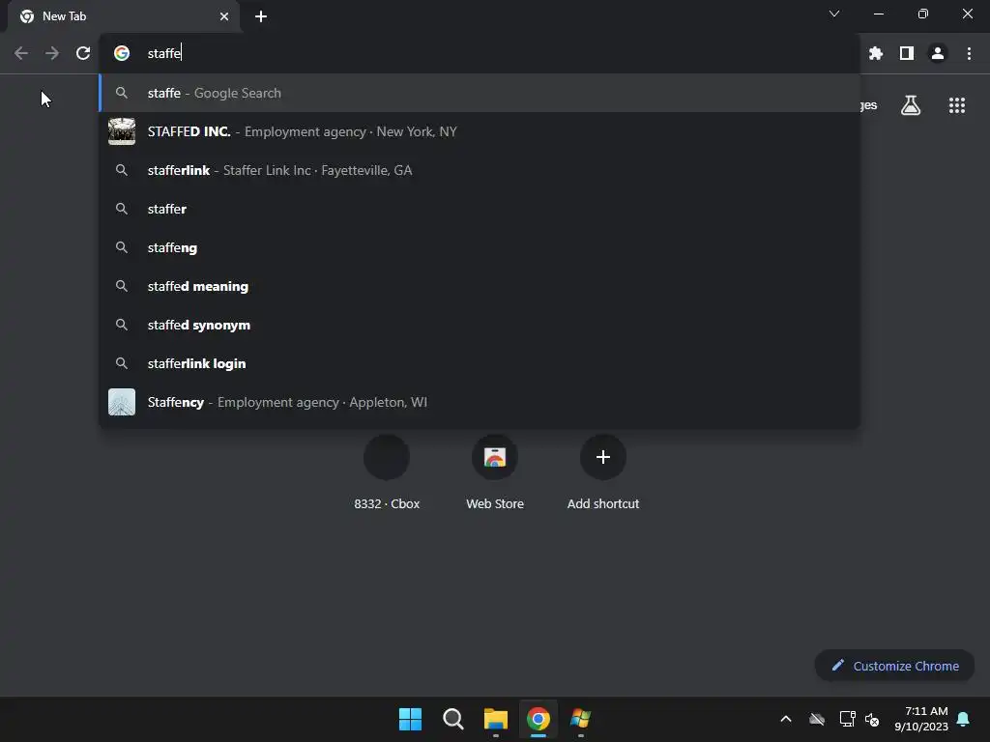Open the Search Labs flask icon

pos(911,105)
